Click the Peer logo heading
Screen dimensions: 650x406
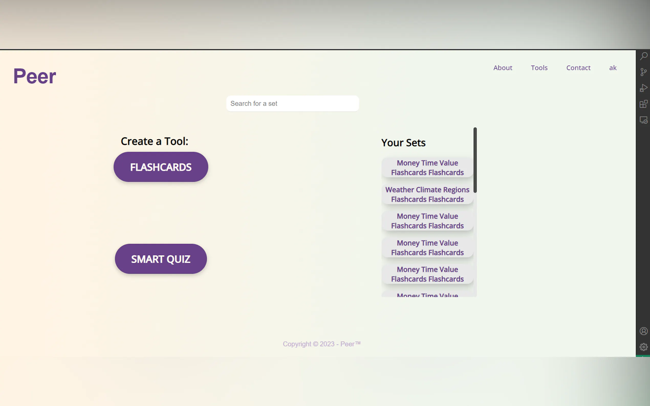coord(35,76)
